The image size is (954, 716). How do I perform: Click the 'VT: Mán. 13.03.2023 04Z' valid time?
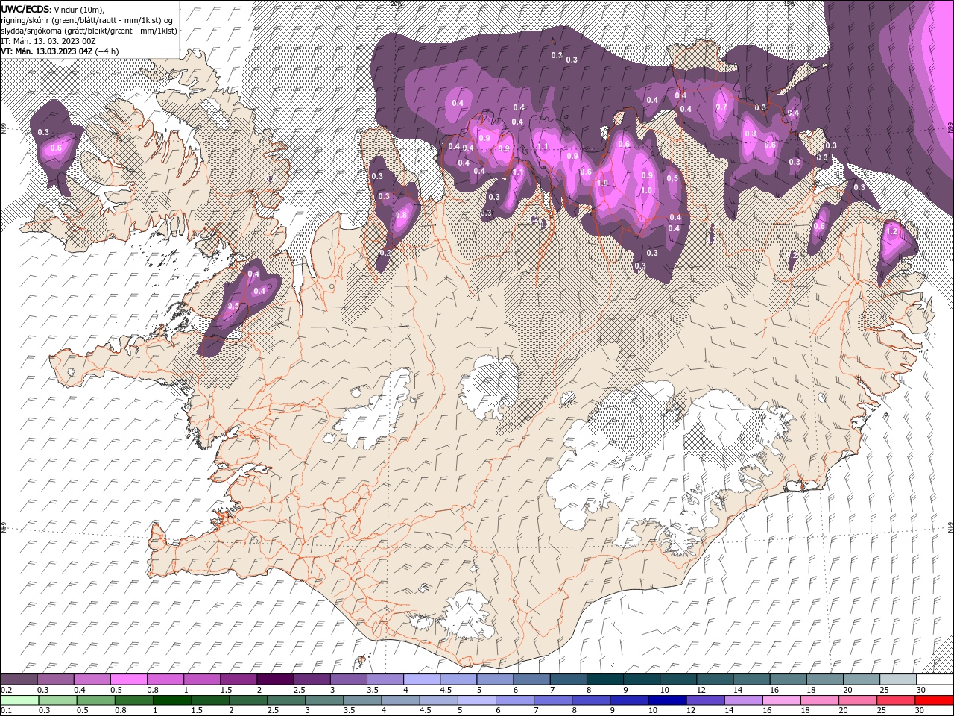(x=46, y=51)
